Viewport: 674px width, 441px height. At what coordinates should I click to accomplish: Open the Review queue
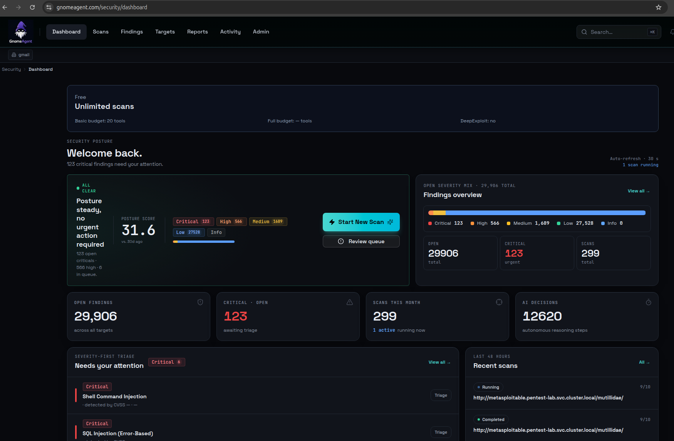361,241
